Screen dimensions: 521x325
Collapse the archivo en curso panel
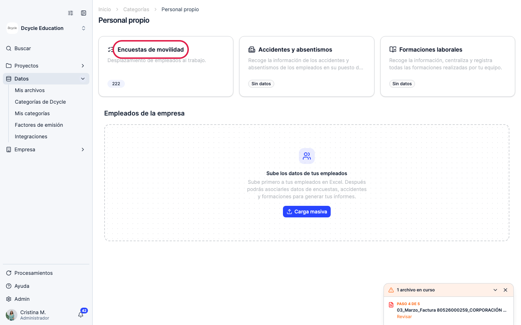pos(495,290)
